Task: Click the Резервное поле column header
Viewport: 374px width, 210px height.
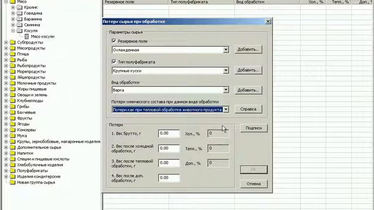Action: pos(136,2)
